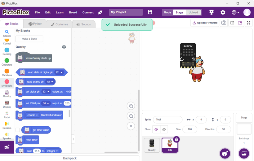Open the Speaker block category
Screen dimensions: 254x161
pyautogui.click(x=7, y=136)
